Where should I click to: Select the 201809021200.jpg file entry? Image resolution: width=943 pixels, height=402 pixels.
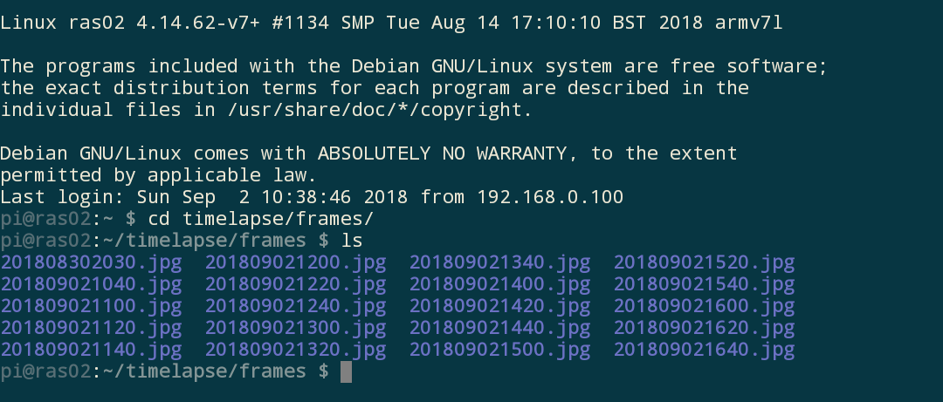click(x=296, y=262)
